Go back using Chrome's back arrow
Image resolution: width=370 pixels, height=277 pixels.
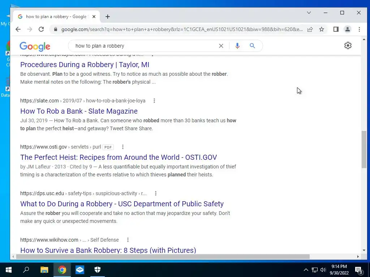pos(18,29)
